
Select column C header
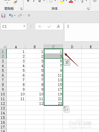pos(53,47)
